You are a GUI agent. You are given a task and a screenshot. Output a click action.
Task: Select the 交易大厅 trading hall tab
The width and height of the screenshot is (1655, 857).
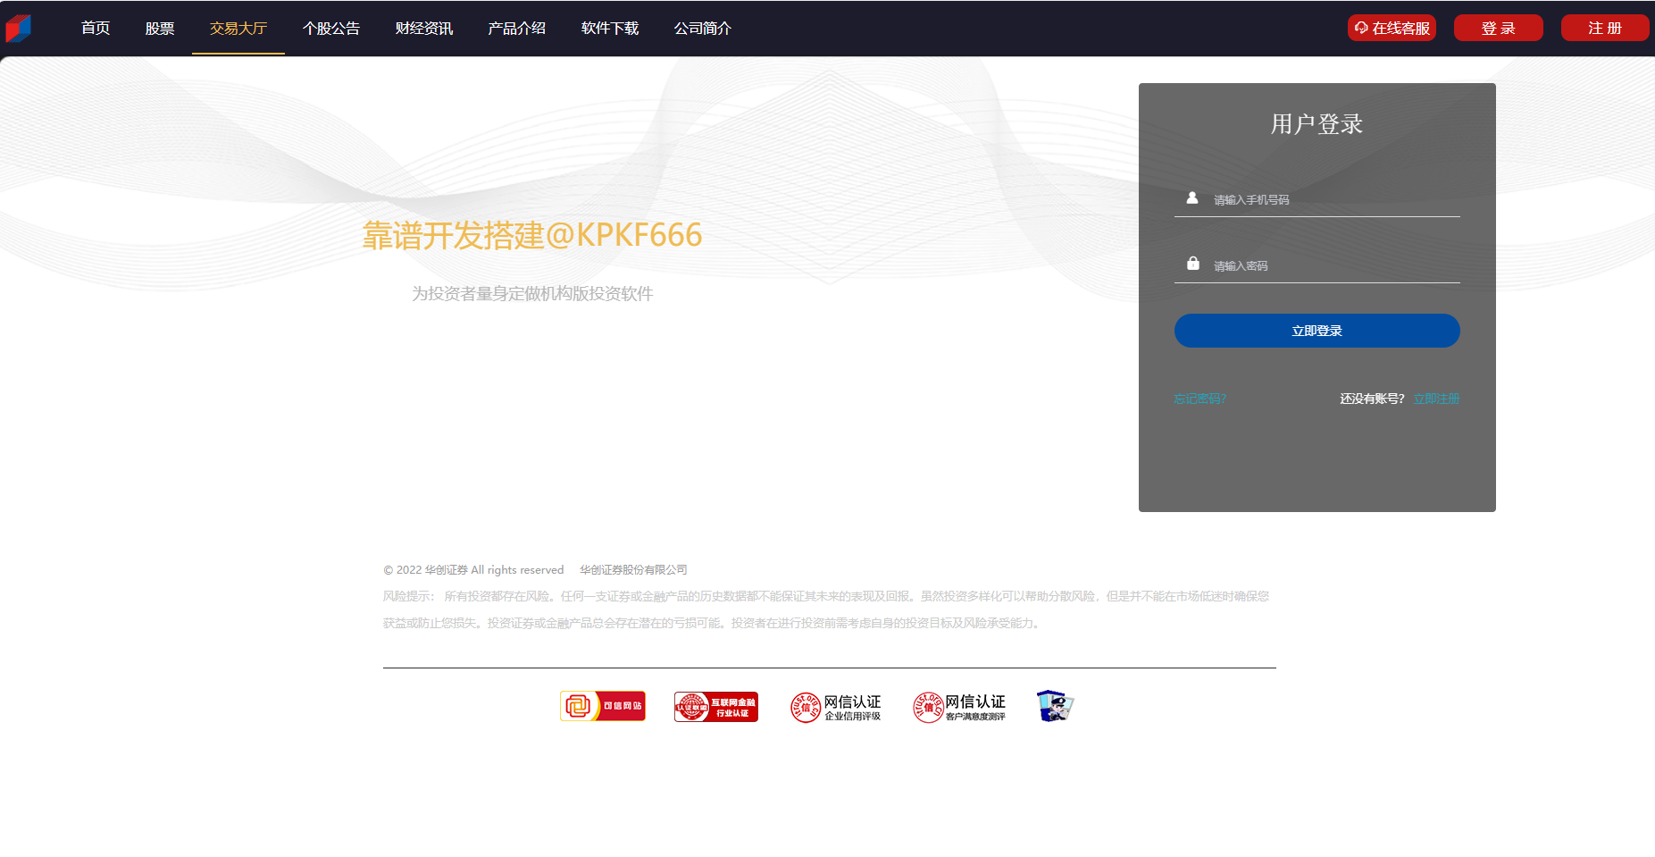tap(238, 29)
